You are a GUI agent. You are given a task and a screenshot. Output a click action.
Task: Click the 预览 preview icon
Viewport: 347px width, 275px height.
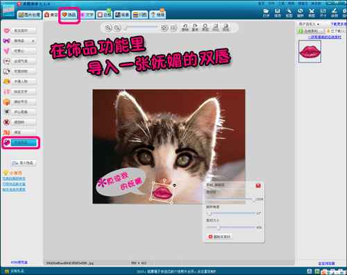[226, 27]
